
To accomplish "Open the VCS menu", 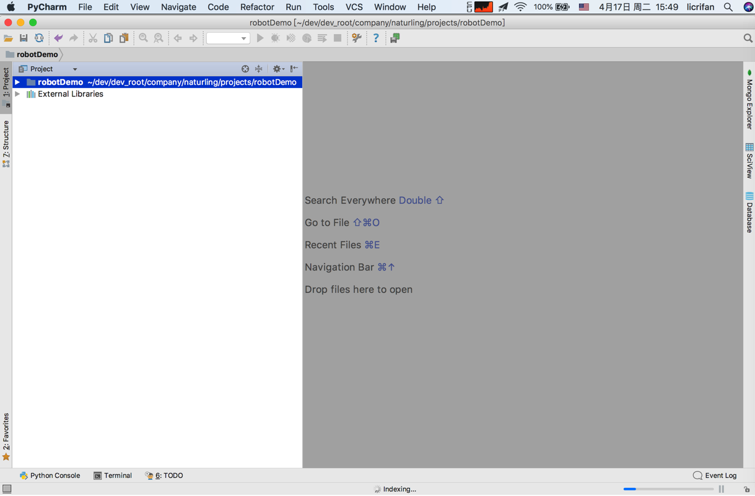I will click(354, 7).
